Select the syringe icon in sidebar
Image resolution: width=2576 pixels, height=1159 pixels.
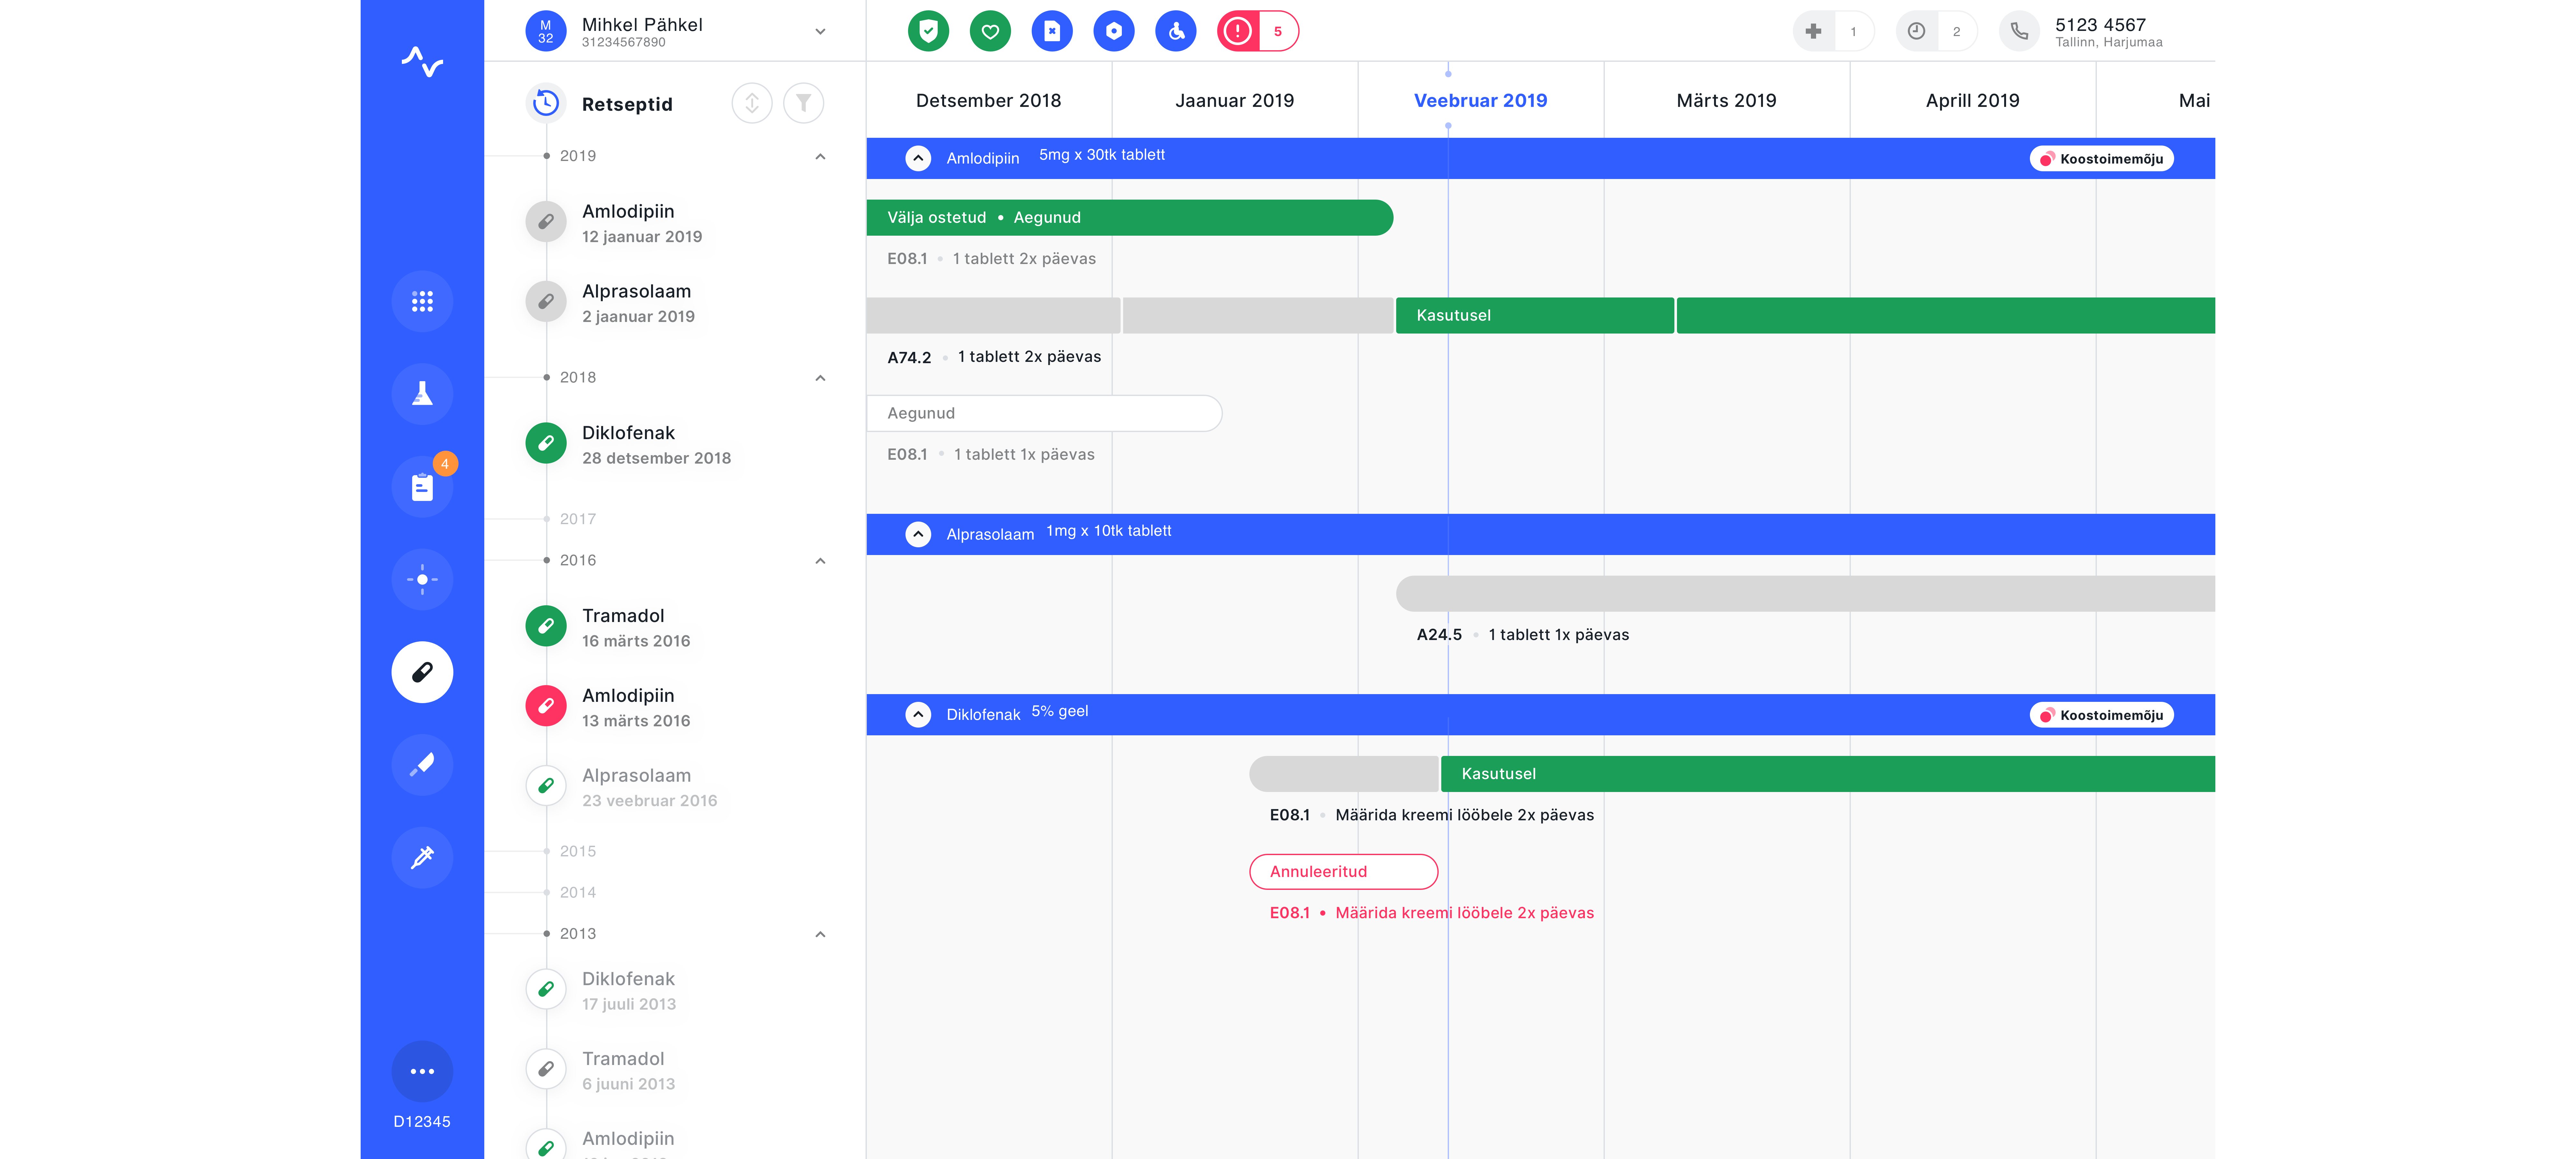click(x=422, y=857)
